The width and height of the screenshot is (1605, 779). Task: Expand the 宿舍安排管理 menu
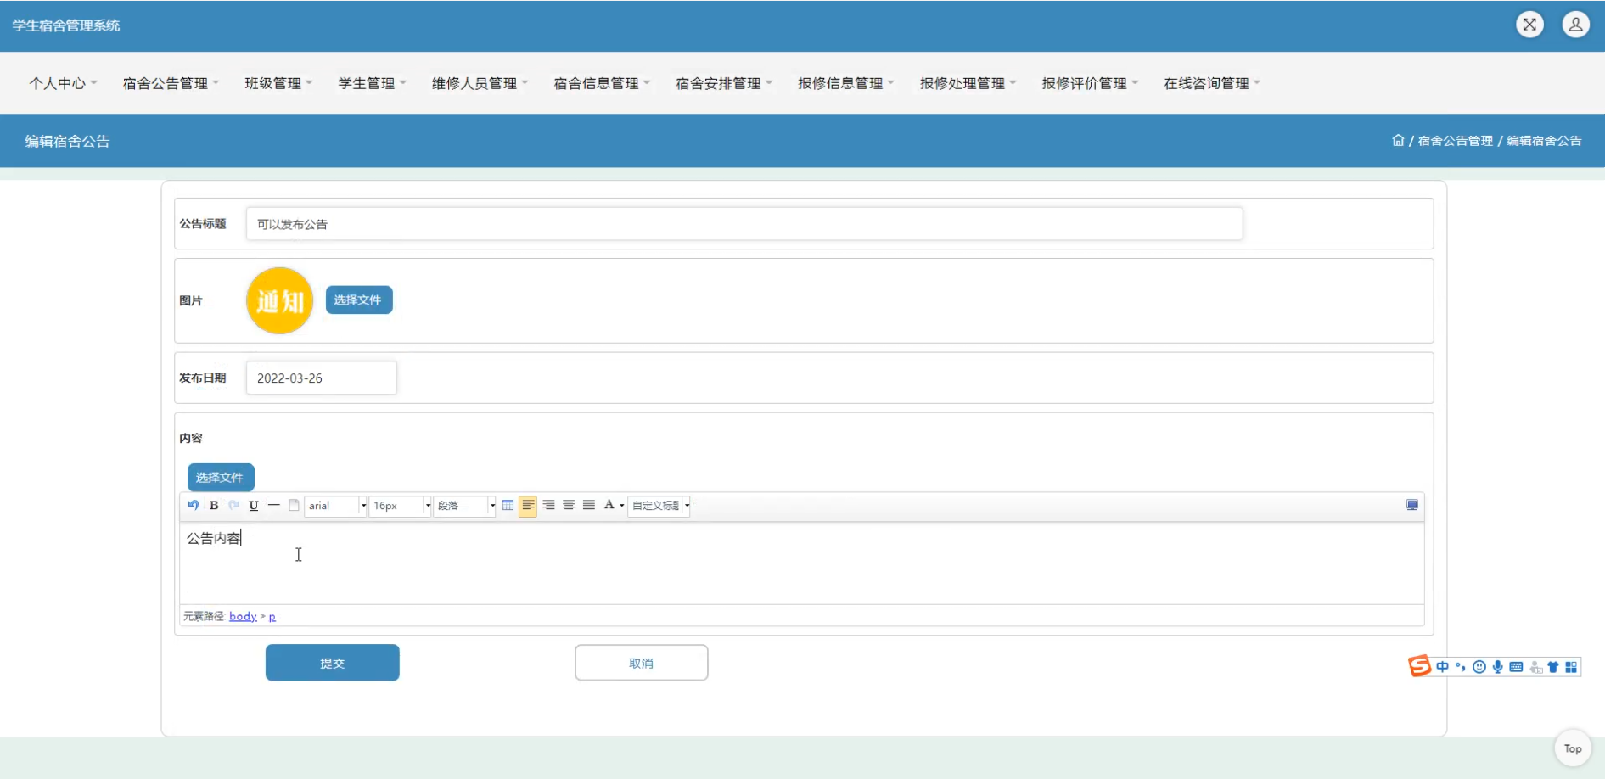724,83
